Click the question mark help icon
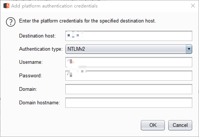 tap(11, 22)
